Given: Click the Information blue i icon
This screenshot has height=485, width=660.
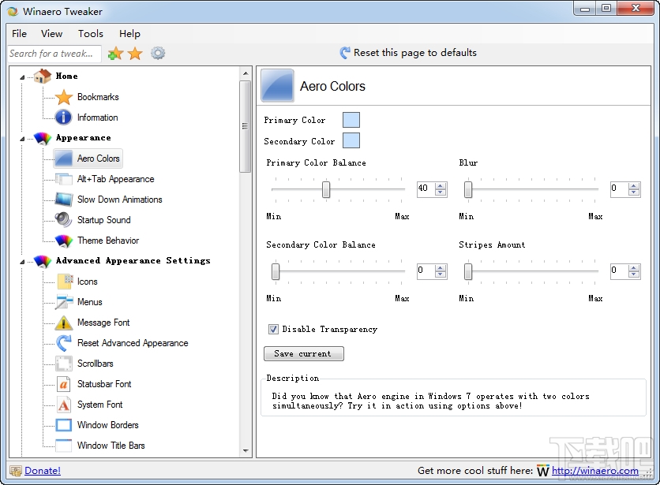Looking at the screenshot, I should (63, 118).
